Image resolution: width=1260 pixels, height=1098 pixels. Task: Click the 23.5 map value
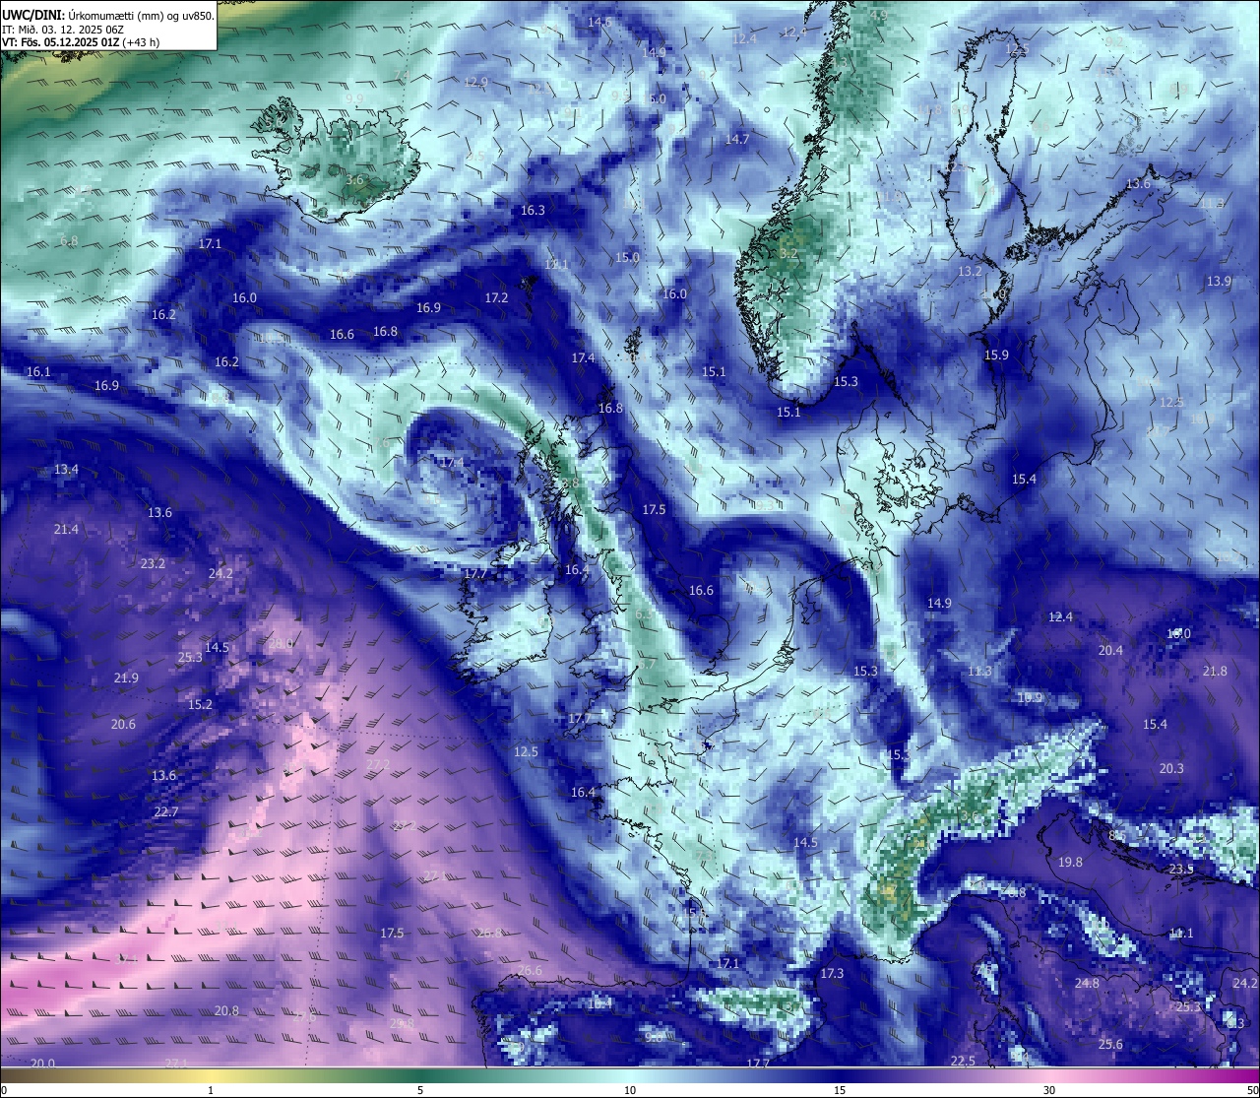[x=1181, y=869]
